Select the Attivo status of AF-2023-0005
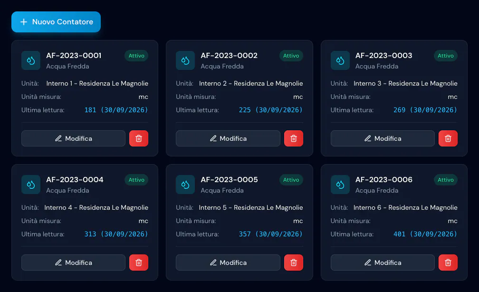 [x=291, y=180]
